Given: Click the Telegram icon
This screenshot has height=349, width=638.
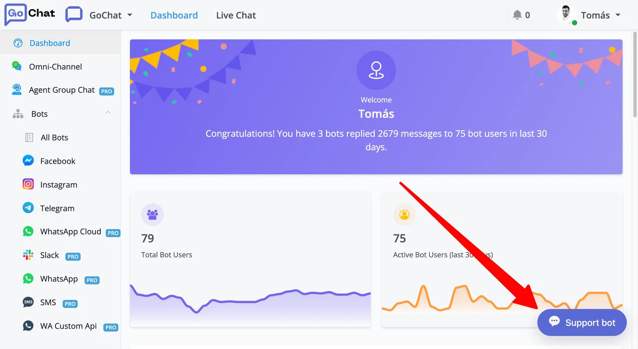Looking at the screenshot, I should (28, 208).
